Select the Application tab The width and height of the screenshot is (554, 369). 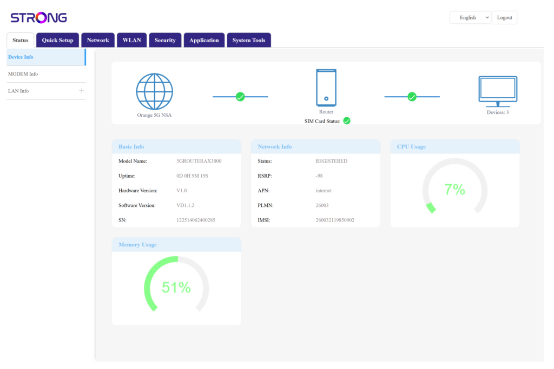click(204, 41)
